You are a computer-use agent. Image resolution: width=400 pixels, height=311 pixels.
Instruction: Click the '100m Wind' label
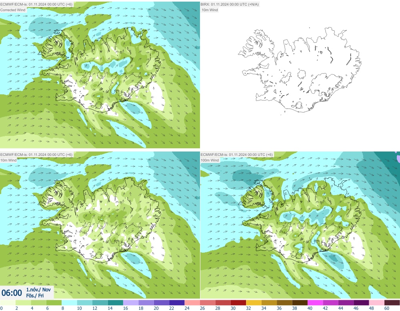(x=210, y=160)
